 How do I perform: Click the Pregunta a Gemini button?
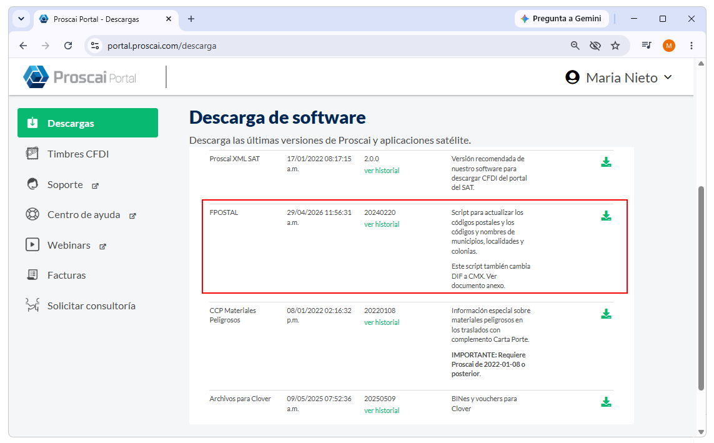(x=562, y=19)
